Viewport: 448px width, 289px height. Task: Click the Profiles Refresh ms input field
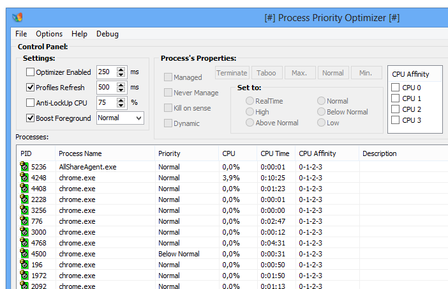pyautogui.click(x=106, y=88)
